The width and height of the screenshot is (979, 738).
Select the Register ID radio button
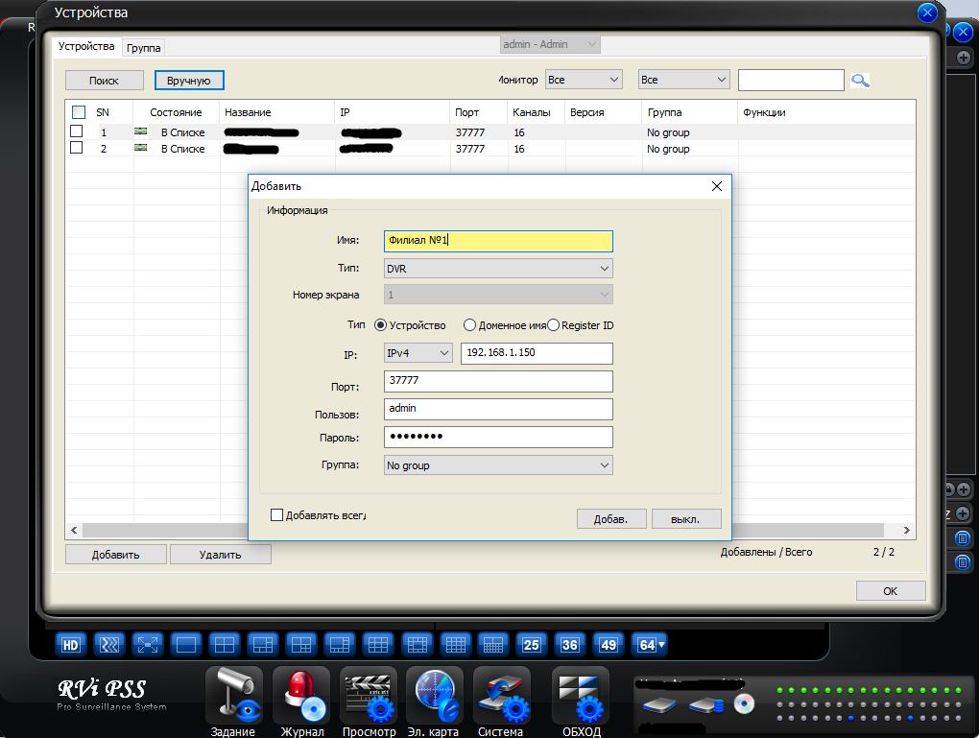(554, 325)
